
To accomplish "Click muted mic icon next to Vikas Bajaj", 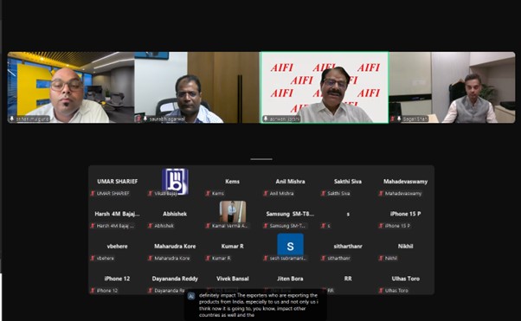I will [151, 194].
